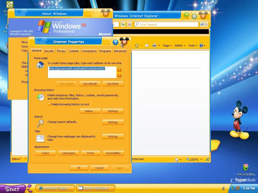This screenshot has height=193, width=258.
Task: Click the 3:45 PM clock in tray
Action: pyautogui.click(x=249, y=188)
